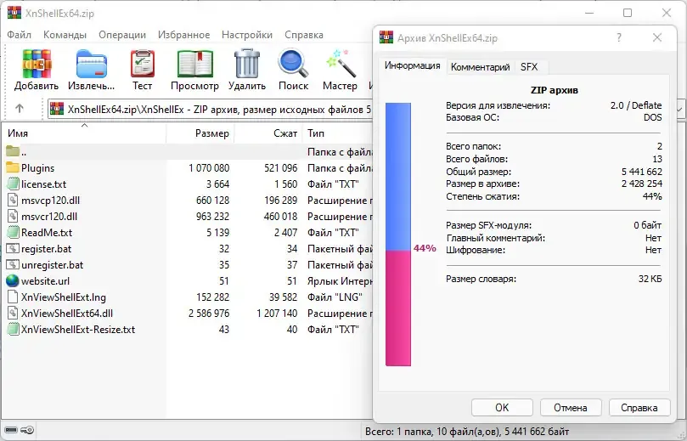Expand the address bar path dropdown
This screenshot has height=441, width=687.
680,109
